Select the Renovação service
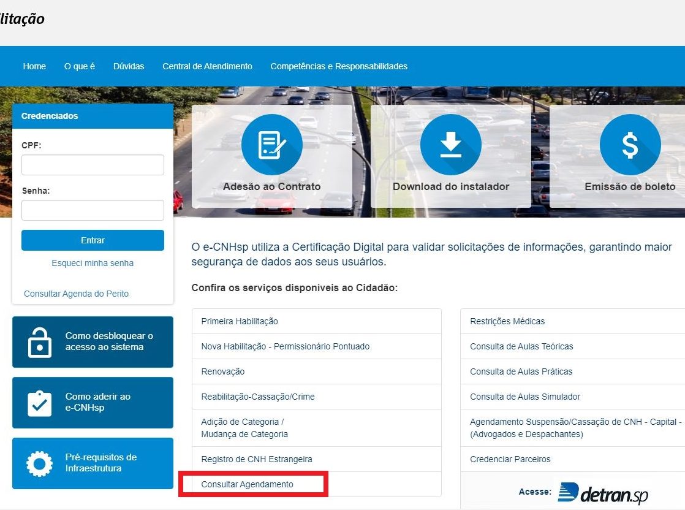Image resolution: width=685 pixels, height=510 pixels. (317, 372)
